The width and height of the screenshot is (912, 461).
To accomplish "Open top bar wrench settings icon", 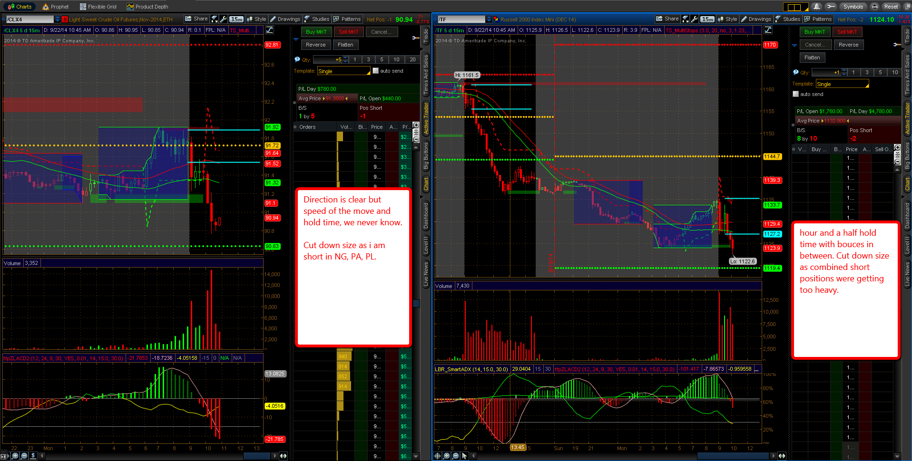I will 831,7.
